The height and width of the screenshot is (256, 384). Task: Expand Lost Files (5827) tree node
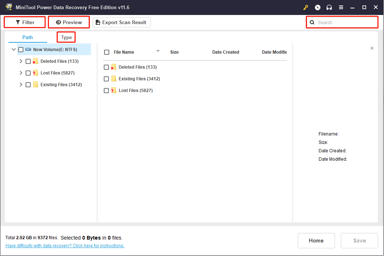(x=21, y=73)
